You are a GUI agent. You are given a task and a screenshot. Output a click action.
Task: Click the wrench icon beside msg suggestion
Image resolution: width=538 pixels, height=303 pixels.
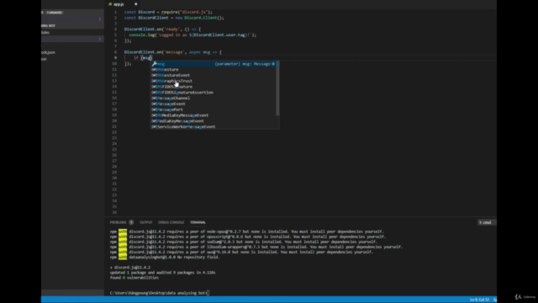155,64
